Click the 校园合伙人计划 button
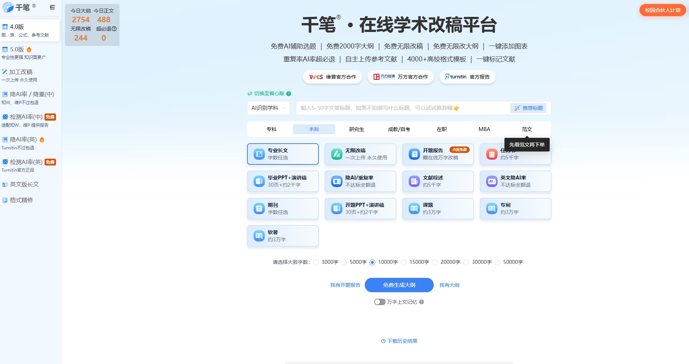The width and height of the screenshot is (689, 364). point(662,10)
